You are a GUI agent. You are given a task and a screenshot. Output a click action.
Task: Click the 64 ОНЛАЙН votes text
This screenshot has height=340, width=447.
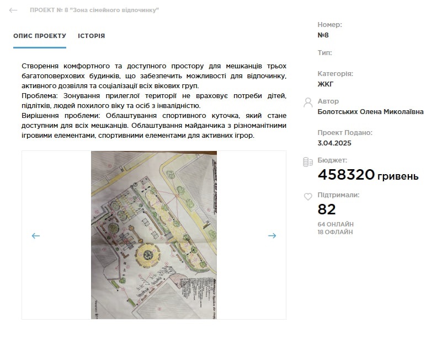(336, 224)
